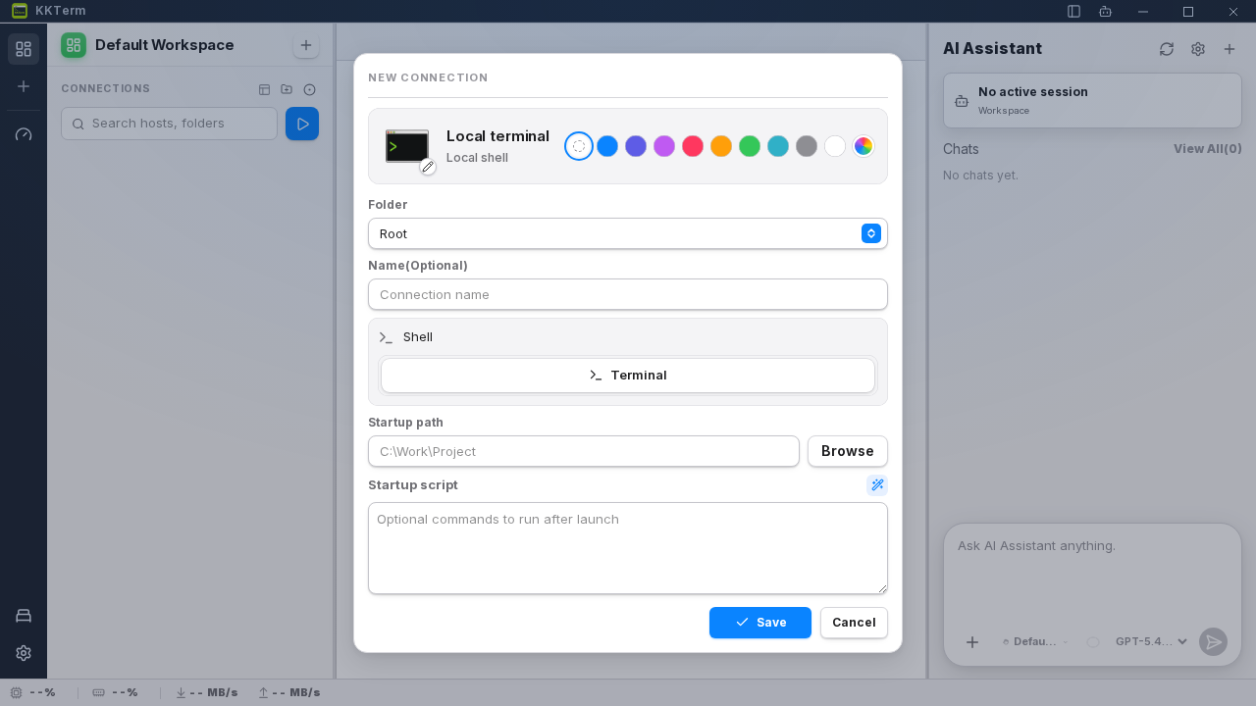Click the CPU usage status bar indicator

click(32, 692)
